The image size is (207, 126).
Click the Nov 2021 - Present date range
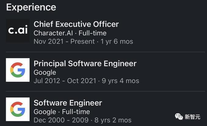tap(64, 41)
